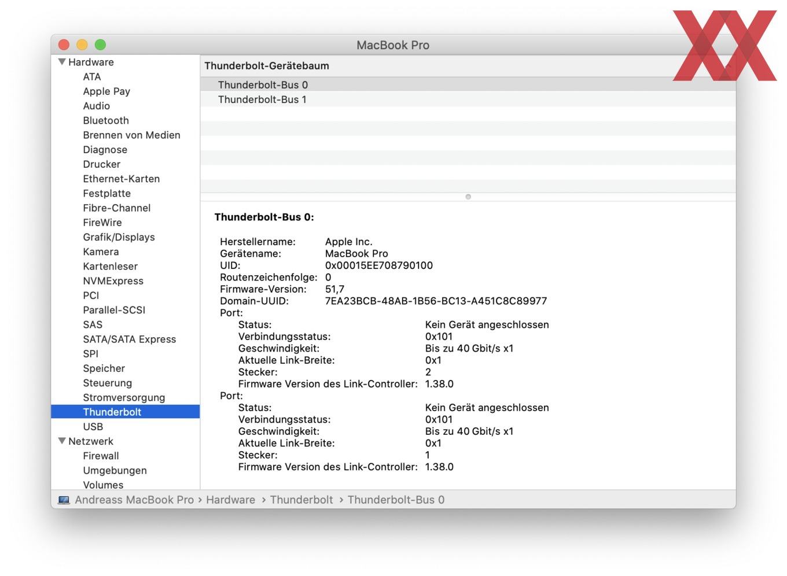Select Brennen von Medien entry
The image size is (787, 576).
[132, 135]
